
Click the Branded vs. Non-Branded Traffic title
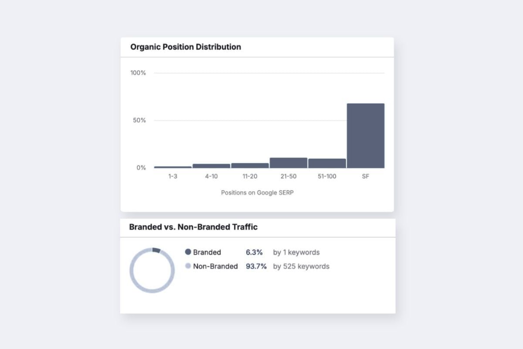point(194,227)
